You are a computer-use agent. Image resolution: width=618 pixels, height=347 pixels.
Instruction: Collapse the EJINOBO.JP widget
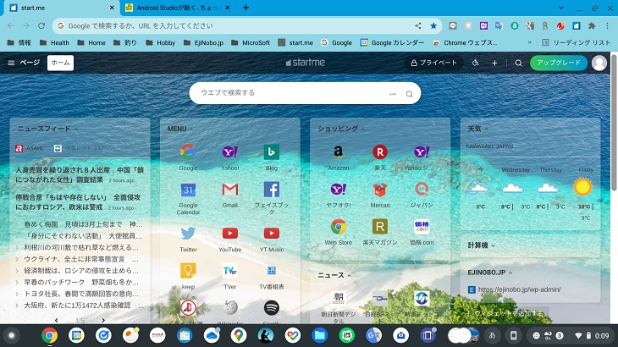point(510,273)
